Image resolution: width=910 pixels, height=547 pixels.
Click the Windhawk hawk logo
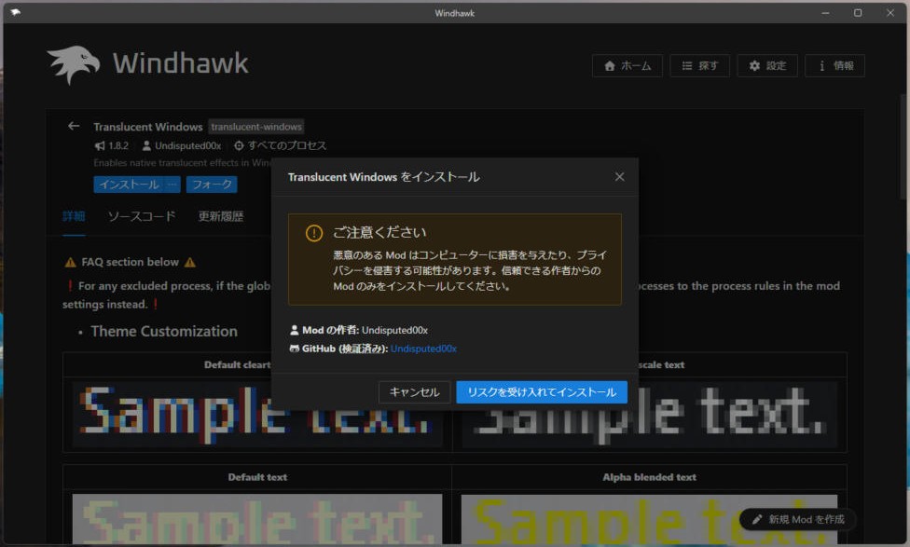tap(73, 64)
